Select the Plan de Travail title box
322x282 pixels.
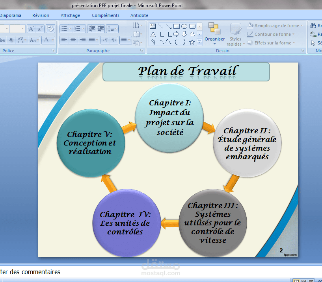click(186, 72)
